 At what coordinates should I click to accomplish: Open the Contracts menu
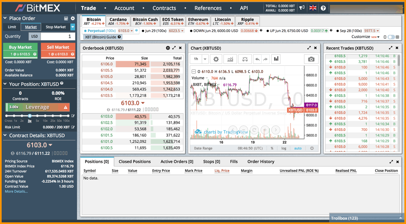(164, 8)
